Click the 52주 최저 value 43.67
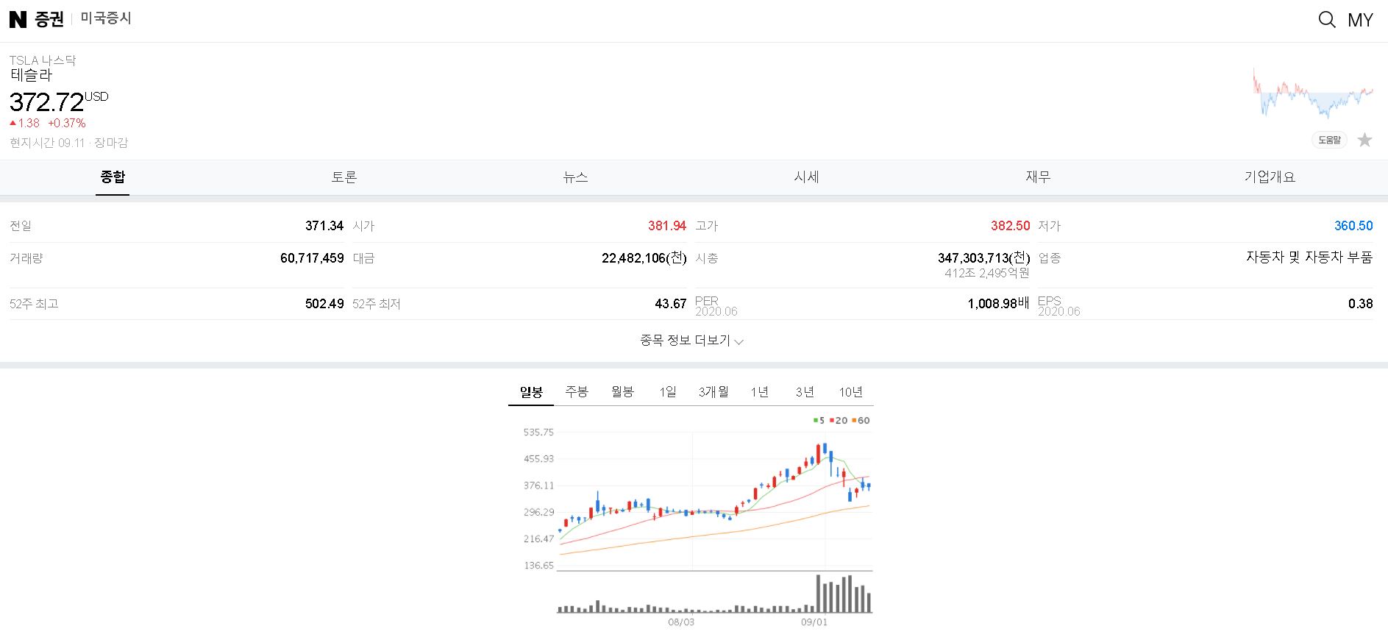This screenshot has height=640, width=1388. (x=671, y=304)
